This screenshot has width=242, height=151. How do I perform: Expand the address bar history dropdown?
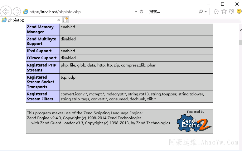[136, 12]
